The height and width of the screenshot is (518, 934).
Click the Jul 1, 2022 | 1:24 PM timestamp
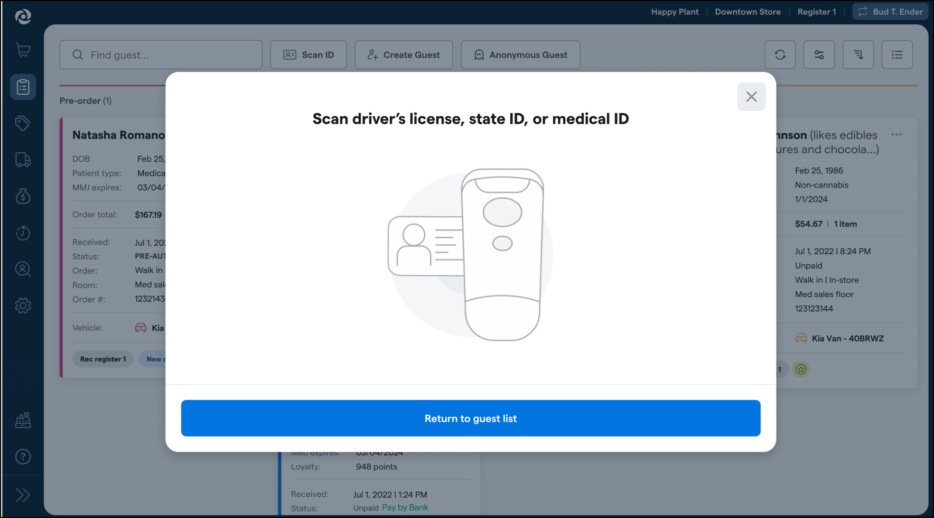[x=390, y=495]
